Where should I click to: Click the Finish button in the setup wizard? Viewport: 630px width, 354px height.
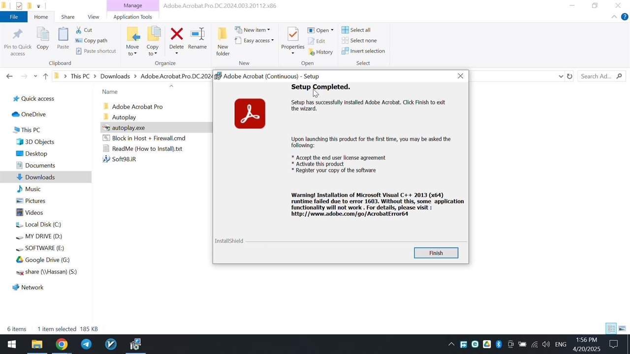[436, 253]
